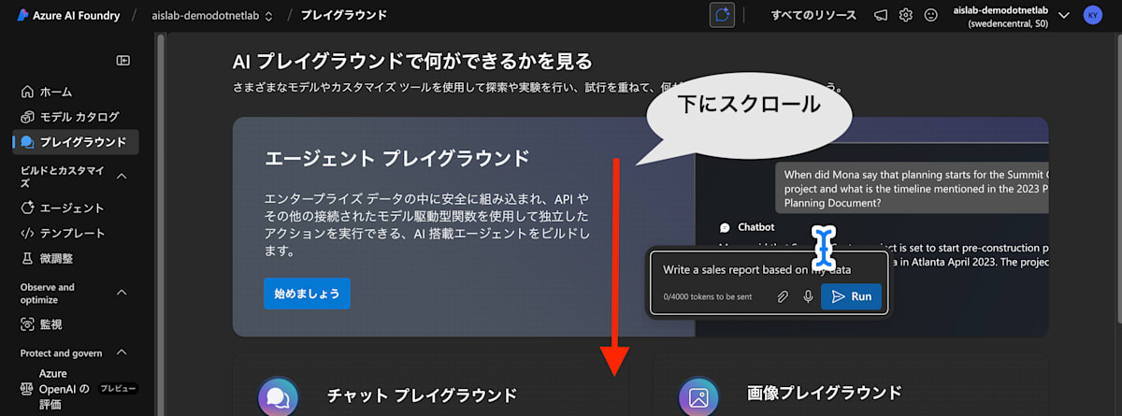Select プレイグラウンド in the sidebar

coord(77,142)
